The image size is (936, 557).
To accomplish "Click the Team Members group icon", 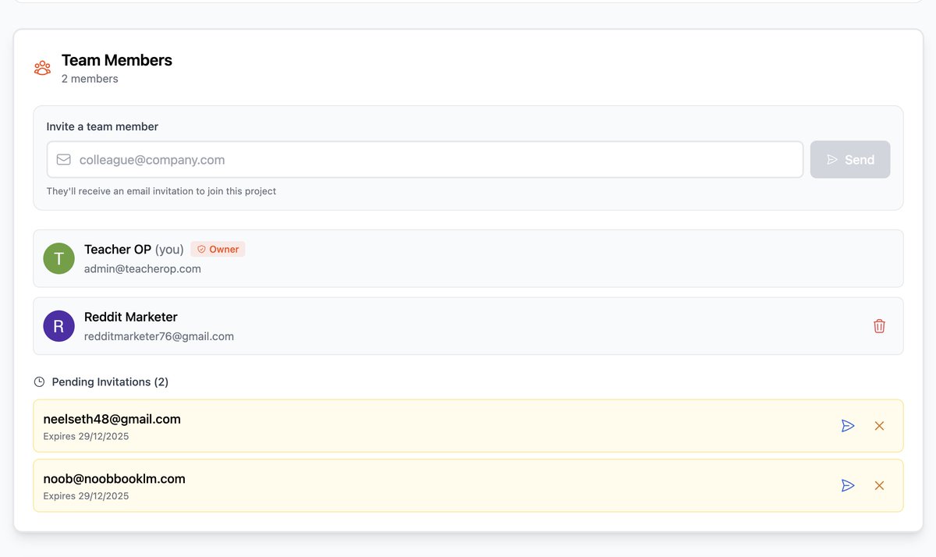I will tap(42, 68).
